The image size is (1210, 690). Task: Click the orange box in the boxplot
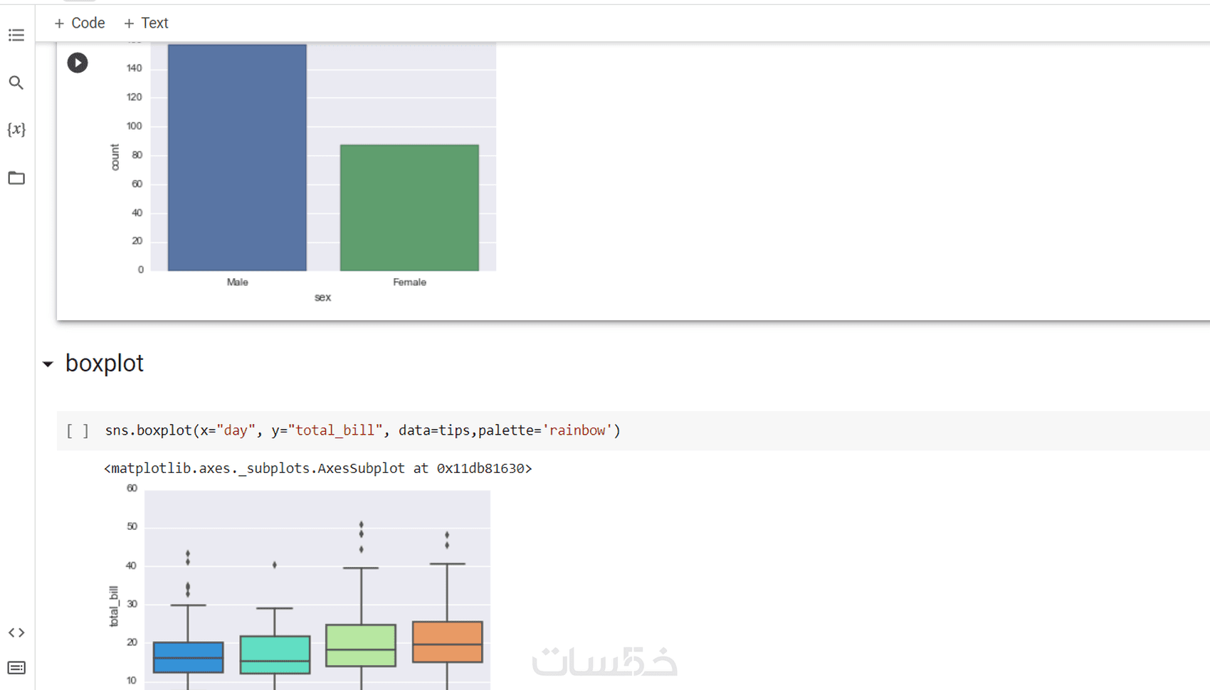[x=447, y=642]
